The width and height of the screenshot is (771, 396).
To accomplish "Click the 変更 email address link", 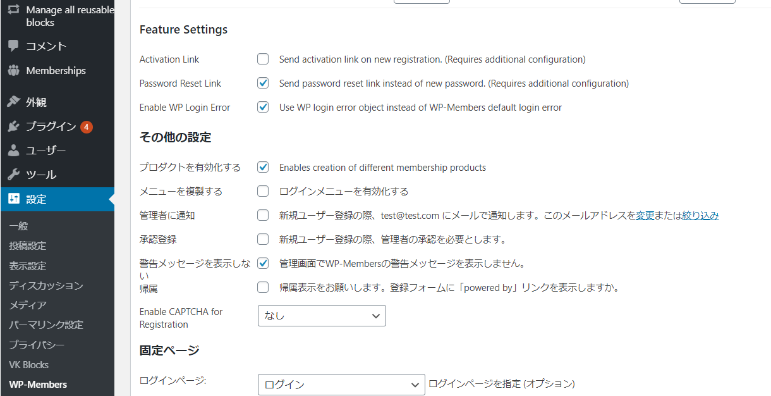I will click(x=645, y=216).
